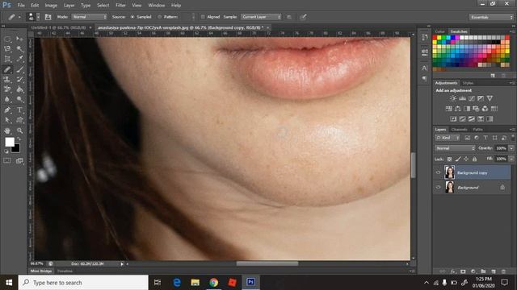Open the Mini Bridge panel

point(41,271)
